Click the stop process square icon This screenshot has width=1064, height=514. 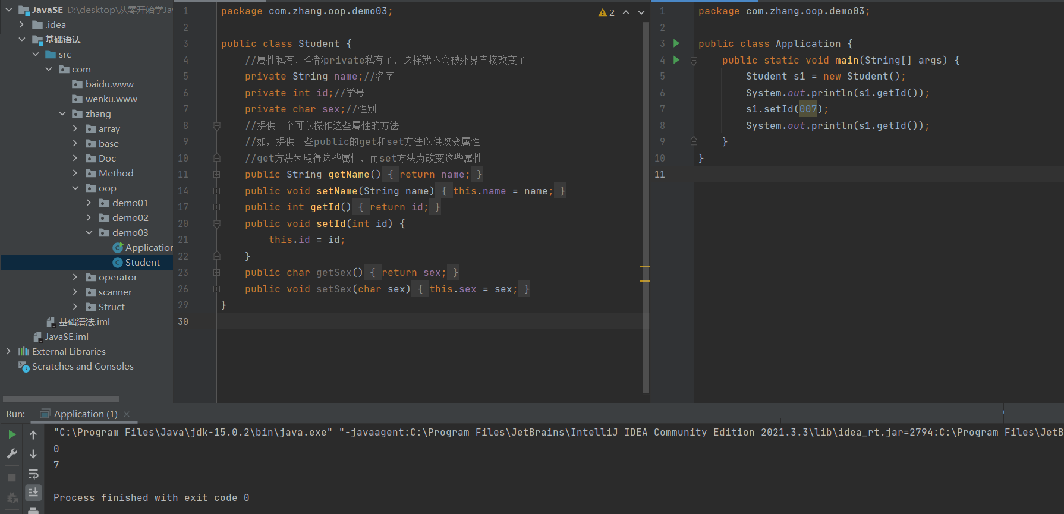(12, 477)
